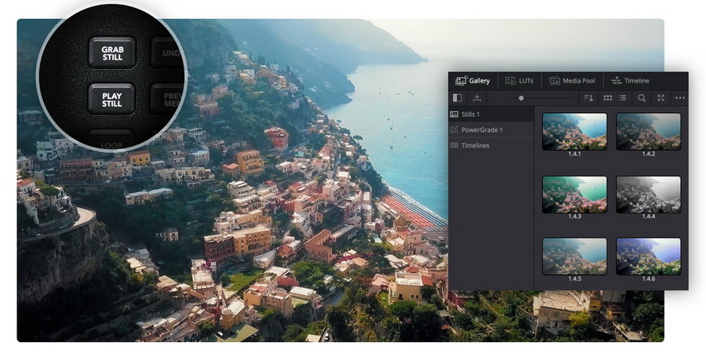Screen dimensions: 706x353
Task: Open the sort order dropdown
Action: pyautogui.click(x=588, y=98)
